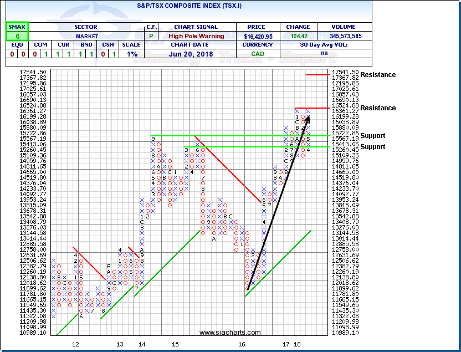Screen dimensions: 461x352
Task: Click the upper Support label near 15722.86
Action: pos(372,136)
